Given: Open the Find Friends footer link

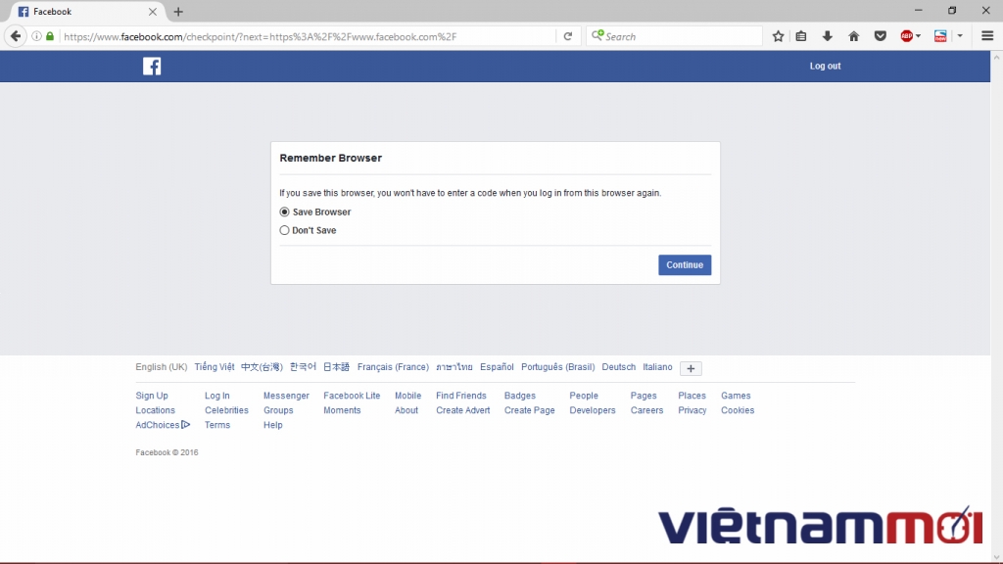Looking at the screenshot, I should (x=461, y=396).
